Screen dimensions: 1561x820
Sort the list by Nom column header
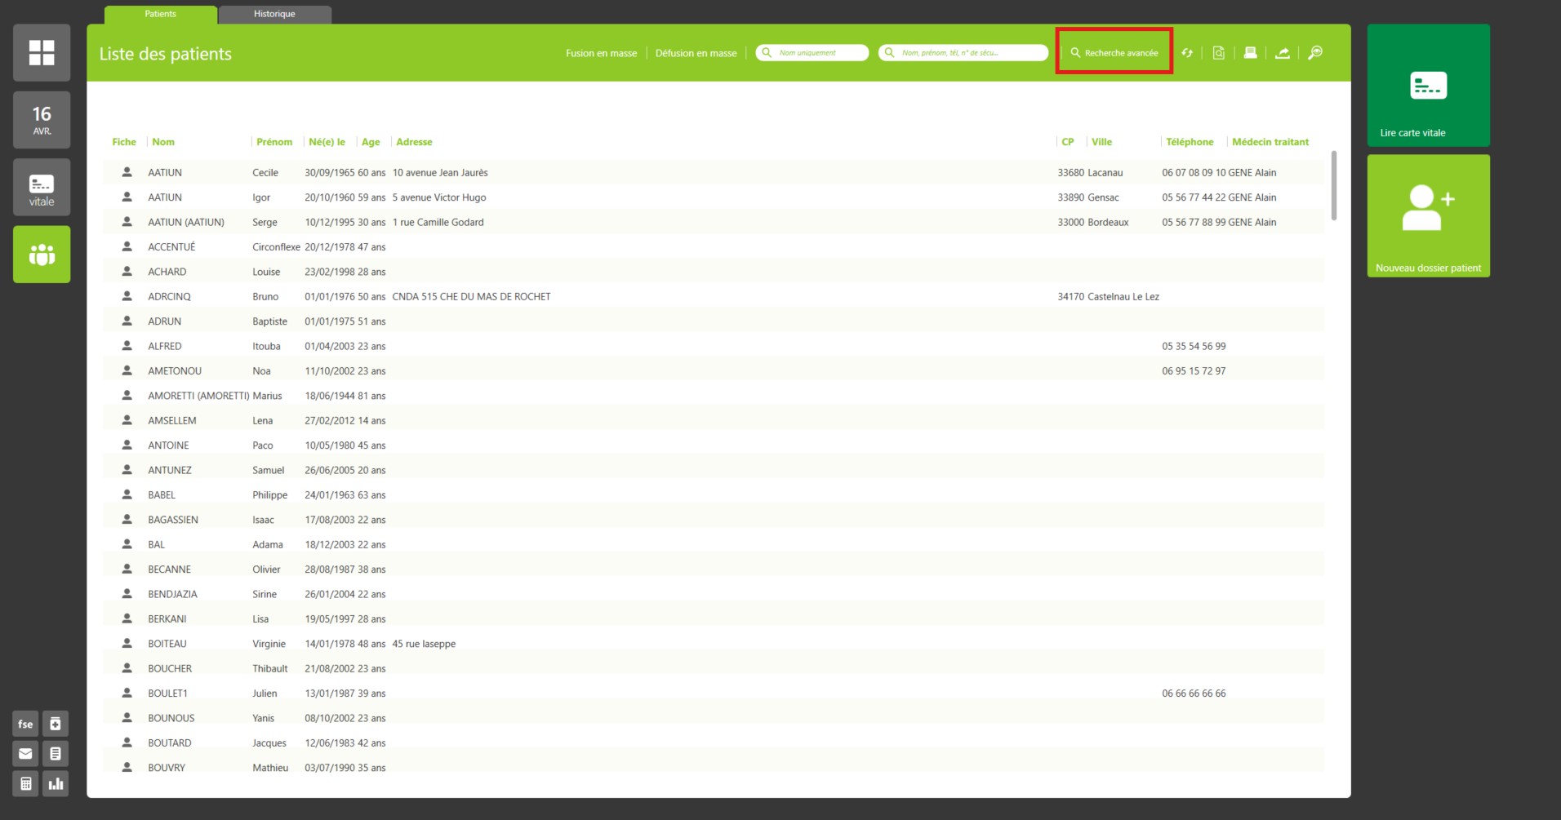[163, 142]
